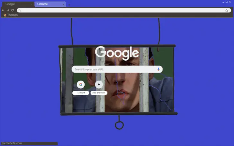
Task: Maximize the browser window
Action: coord(226,2)
